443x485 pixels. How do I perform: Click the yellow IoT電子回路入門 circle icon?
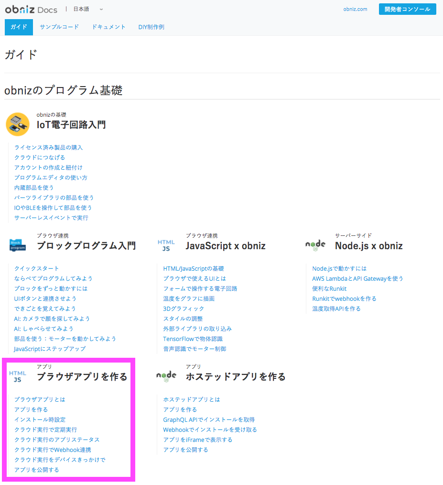[18, 124]
